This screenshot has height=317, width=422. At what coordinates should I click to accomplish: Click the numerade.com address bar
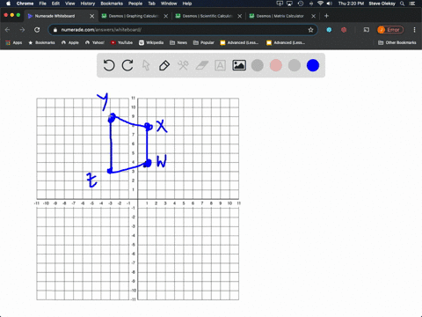[x=183, y=30]
